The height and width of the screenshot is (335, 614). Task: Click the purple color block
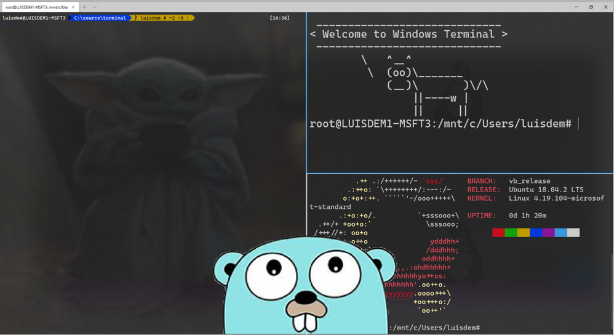click(548, 233)
